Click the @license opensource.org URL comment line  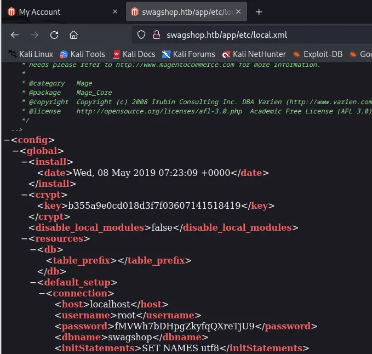pyautogui.click(x=197, y=111)
